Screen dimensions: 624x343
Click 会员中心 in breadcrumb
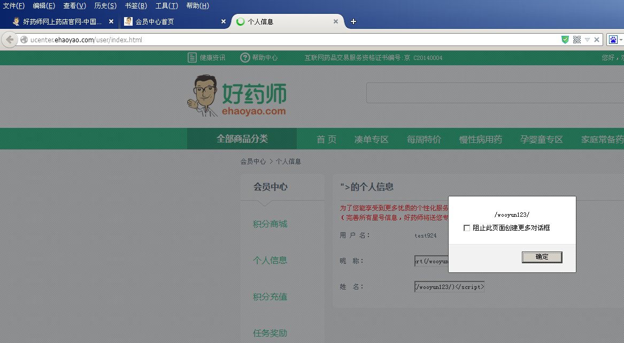tap(253, 162)
